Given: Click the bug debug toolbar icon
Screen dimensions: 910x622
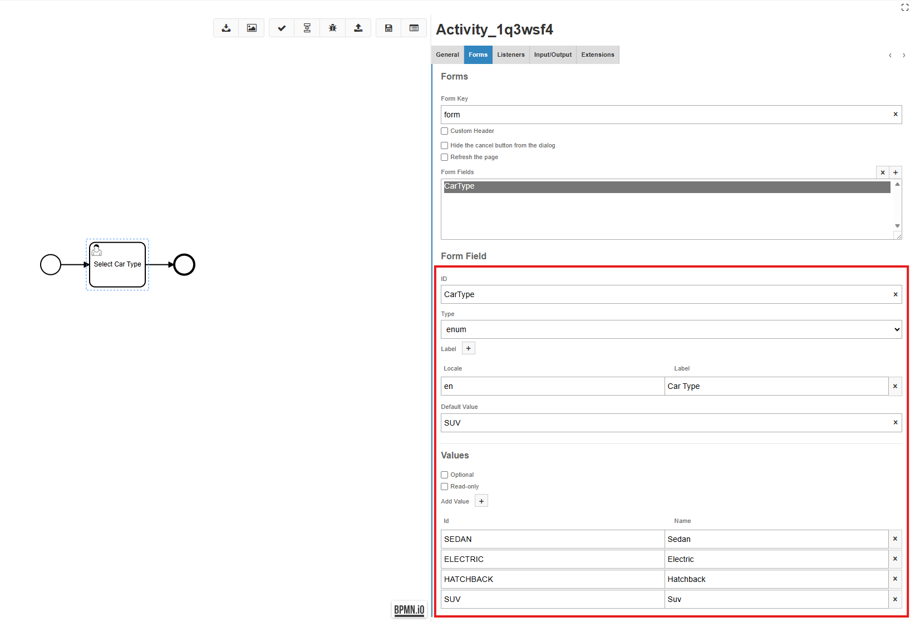Looking at the screenshot, I should click(333, 28).
